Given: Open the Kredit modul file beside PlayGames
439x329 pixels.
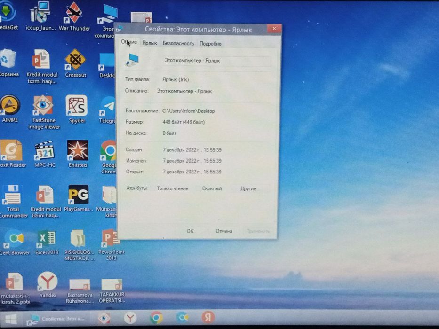Looking at the screenshot, I should click(x=45, y=201).
